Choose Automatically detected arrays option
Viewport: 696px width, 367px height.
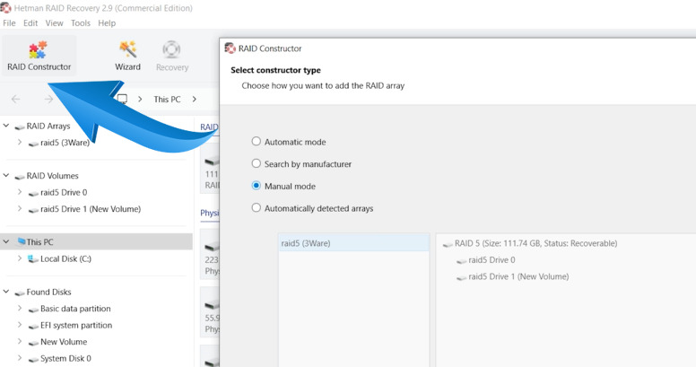pyautogui.click(x=257, y=207)
